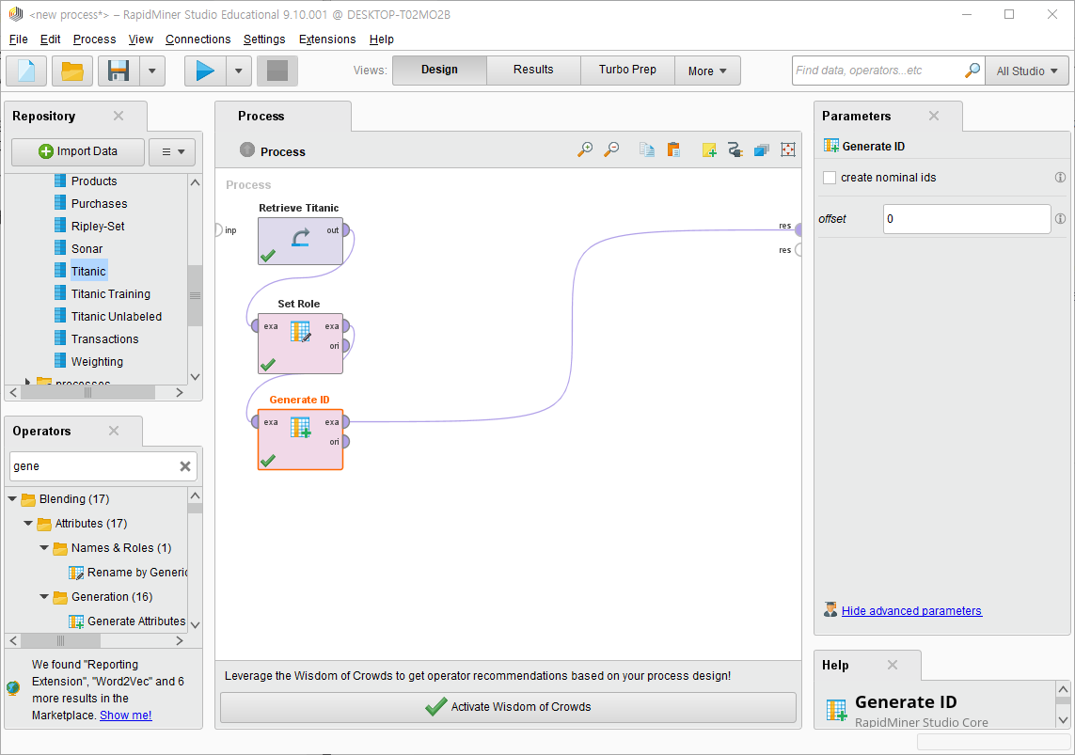
Task: Close the Repository panel
Action: (x=119, y=116)
